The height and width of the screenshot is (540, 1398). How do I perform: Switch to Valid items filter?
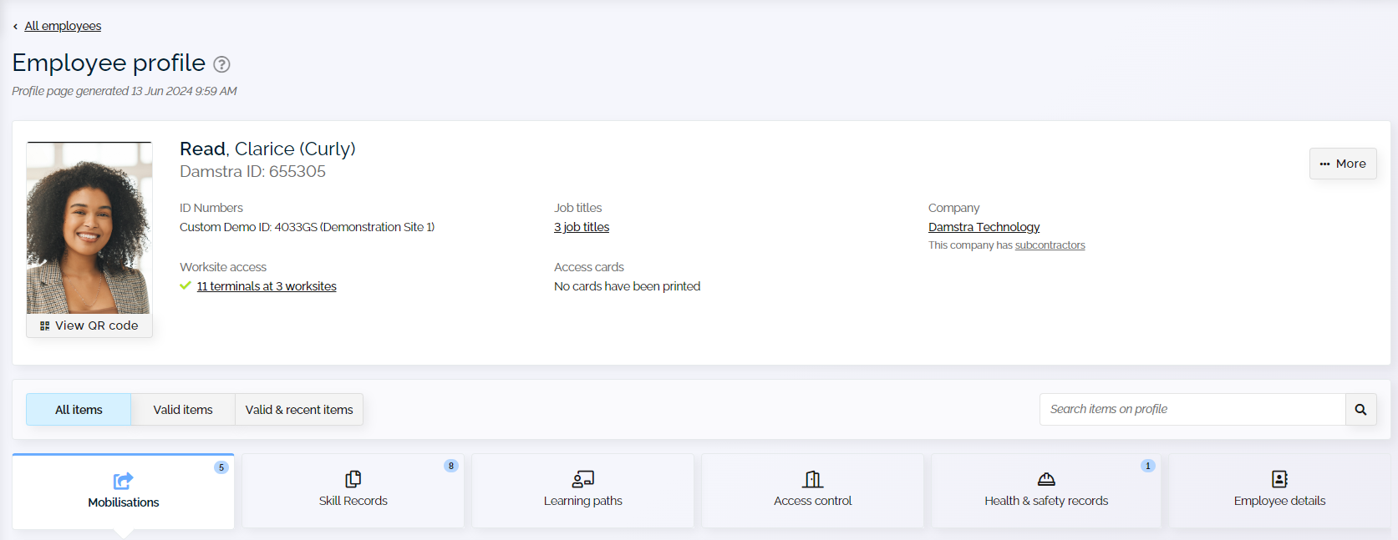[183, 410]
